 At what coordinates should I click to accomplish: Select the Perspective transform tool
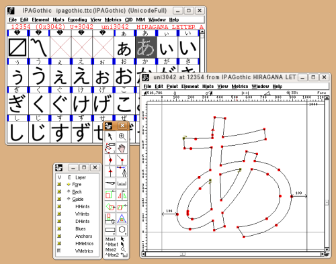click(122, 218)
